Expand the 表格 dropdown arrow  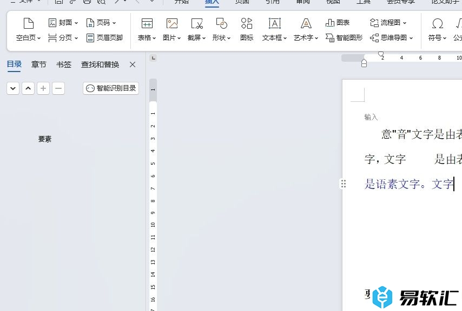click(x=154, y=38)
